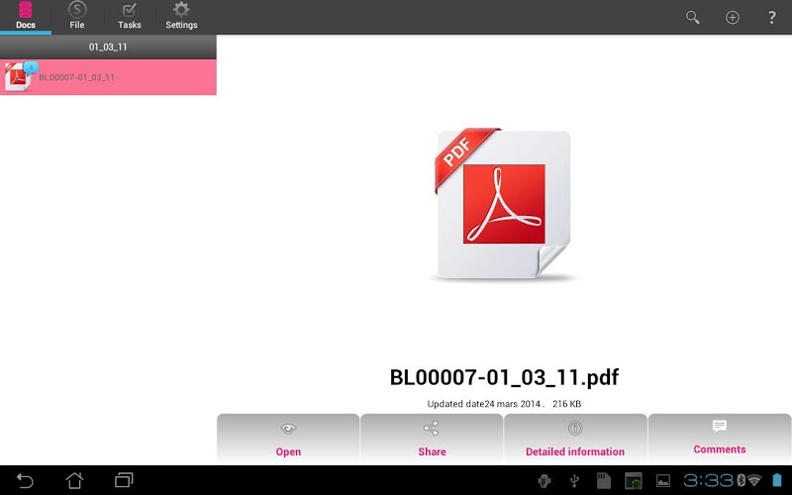Open the Settings tab
This screenshot has height=495, width=792.
tap(181, 17)
